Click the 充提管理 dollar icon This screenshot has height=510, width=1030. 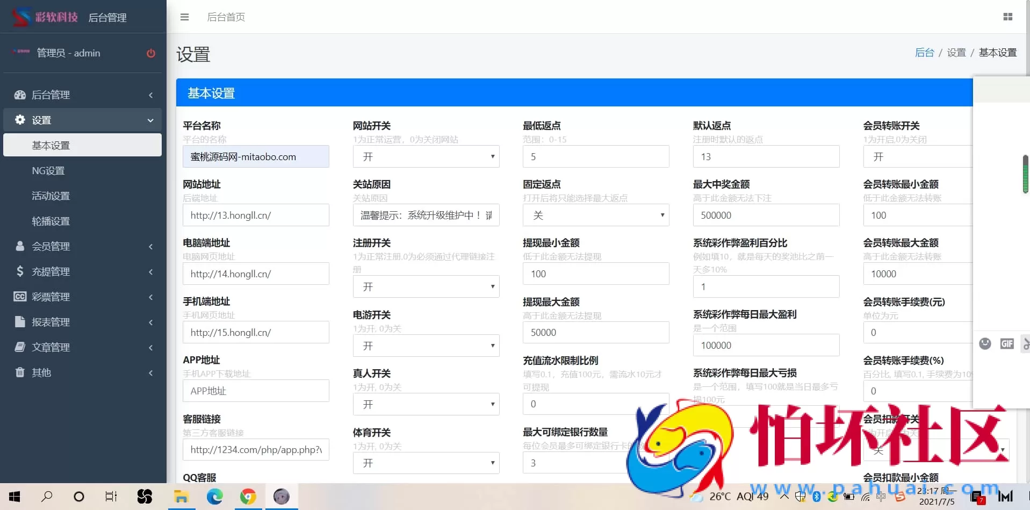coord(20,271)
